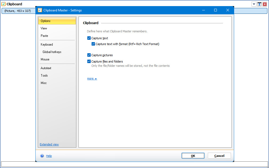Open the Autotext settings category
The image size is (269, 168).
coord(57,68)
